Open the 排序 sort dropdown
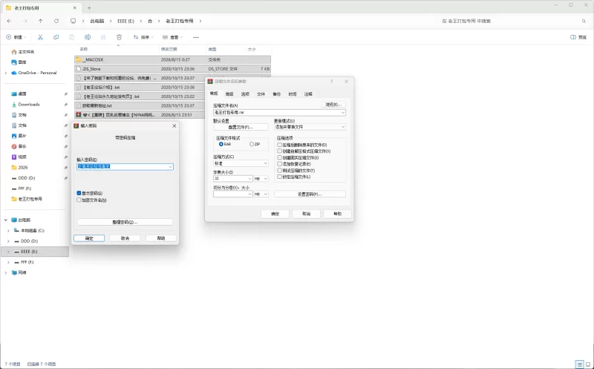 (x=143, y=37)
